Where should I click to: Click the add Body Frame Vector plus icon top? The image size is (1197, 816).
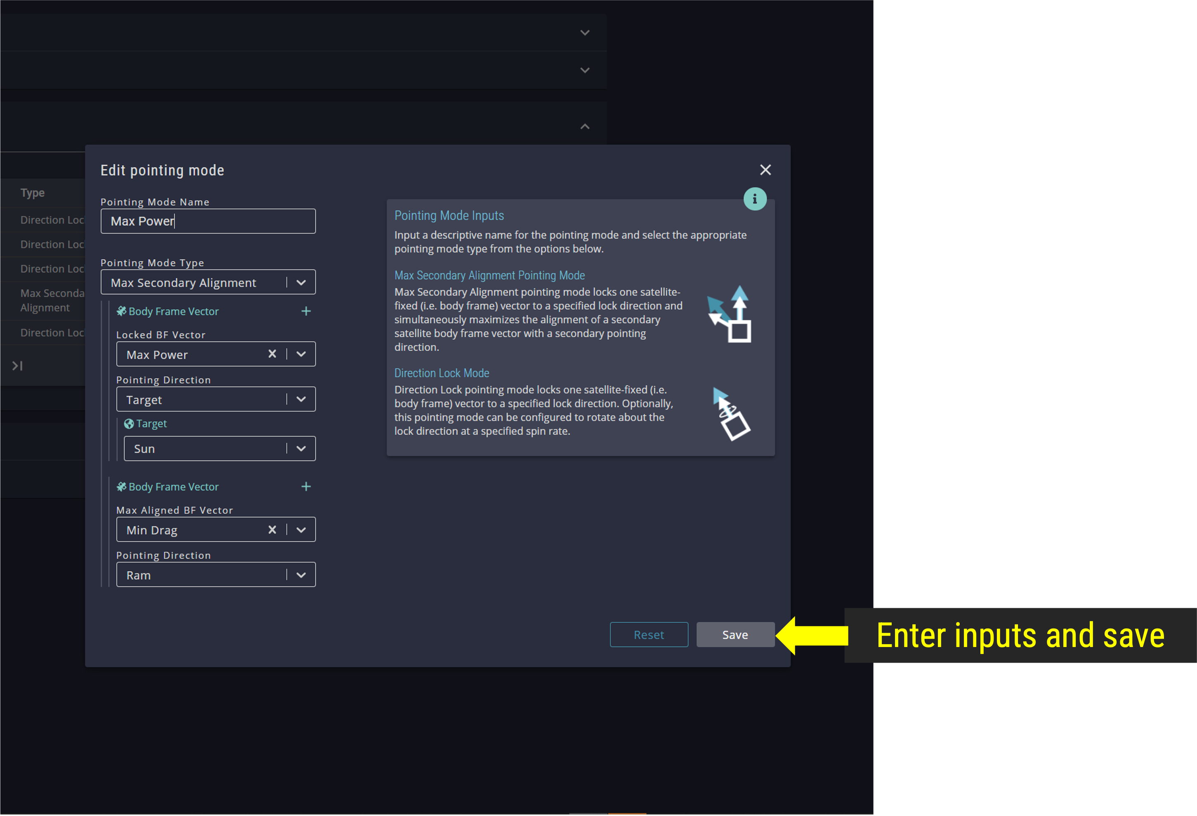[x=304, y=312]
